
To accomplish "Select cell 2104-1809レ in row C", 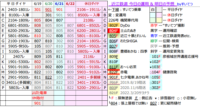I will [19, 20].
